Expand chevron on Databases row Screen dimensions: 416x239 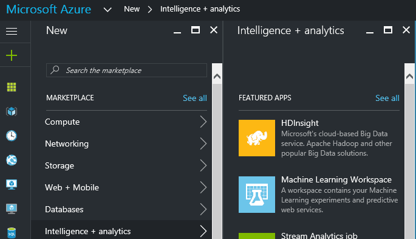pos(203,209)
